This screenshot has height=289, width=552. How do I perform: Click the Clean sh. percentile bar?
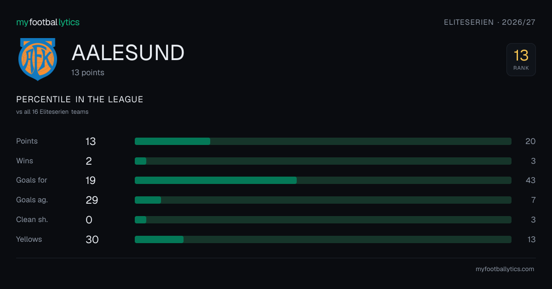[x=323, y=220]
